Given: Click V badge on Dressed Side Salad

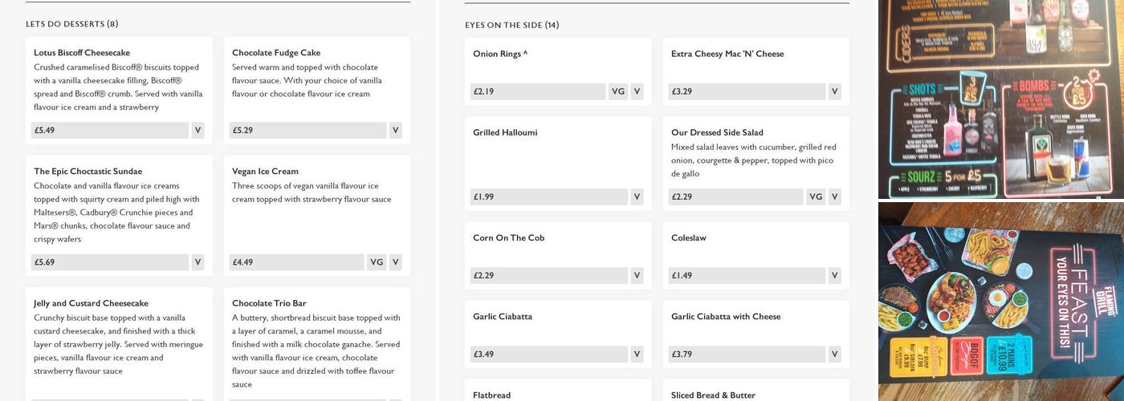Looking at the screenshot, I should [x=834, y=197].
